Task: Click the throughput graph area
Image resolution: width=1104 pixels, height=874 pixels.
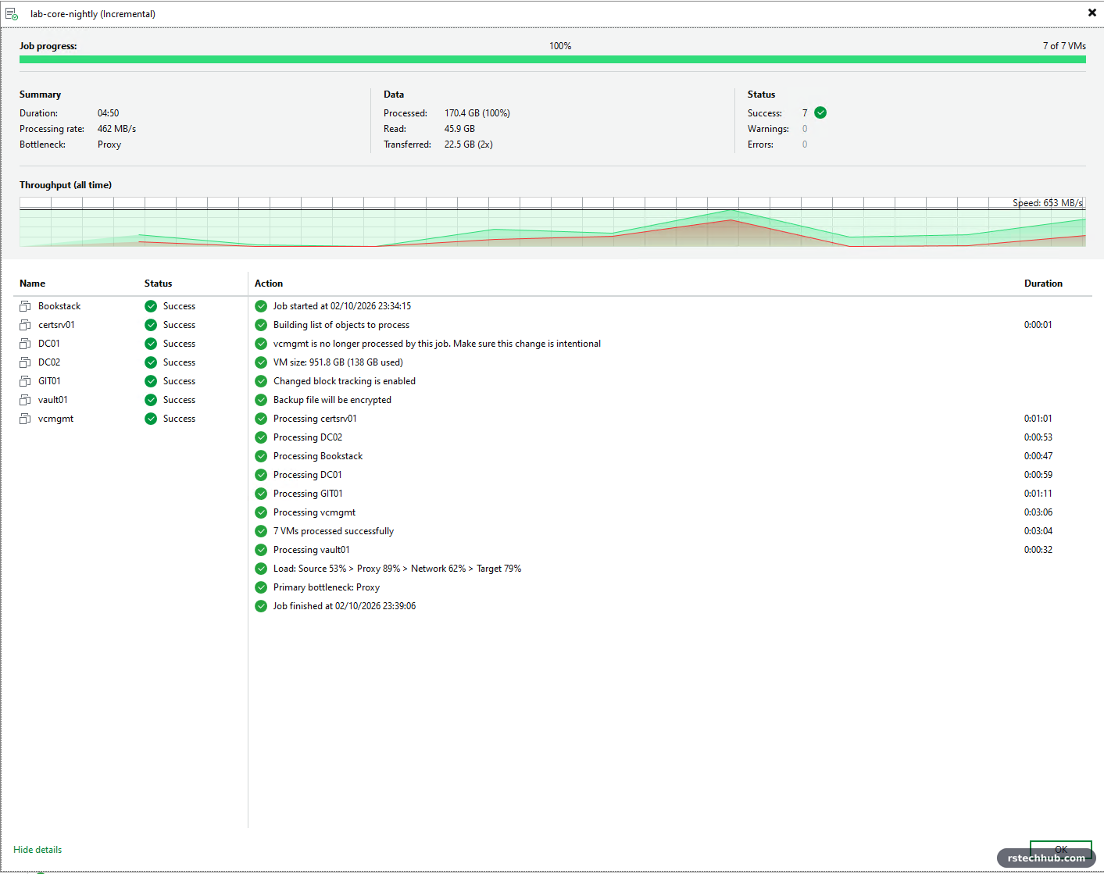Action: [x=552, y=222]
